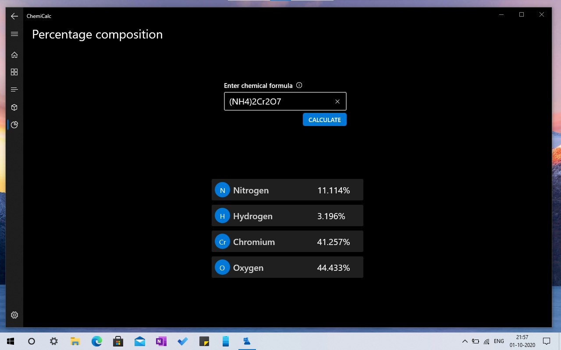Click the value 44.433%
Screen dimensions: 561x350
coord(334,268)
